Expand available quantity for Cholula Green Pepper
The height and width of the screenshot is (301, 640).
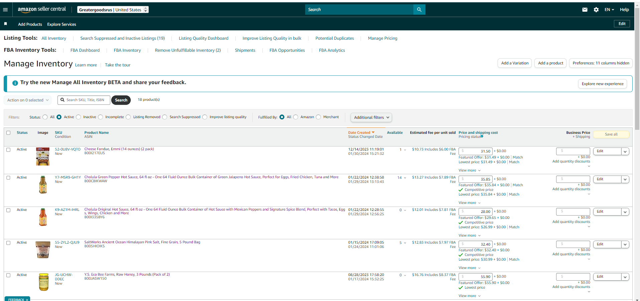pyautogui.click(x=405, y=178)
